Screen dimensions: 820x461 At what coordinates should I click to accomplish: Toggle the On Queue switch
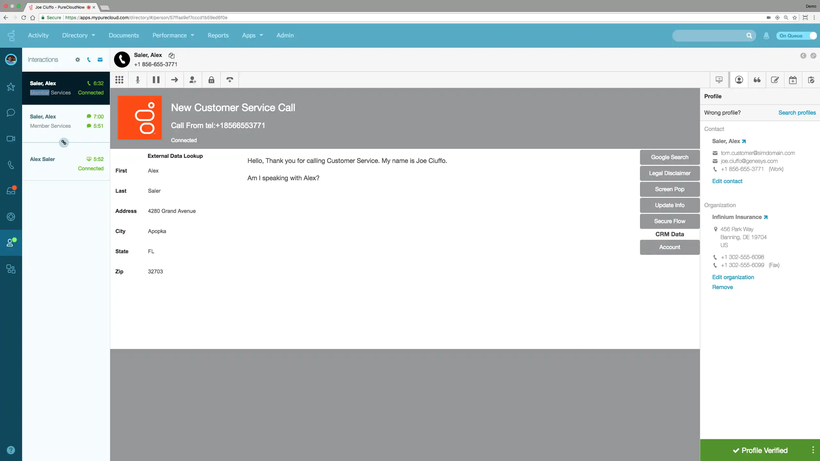(796, 36)
